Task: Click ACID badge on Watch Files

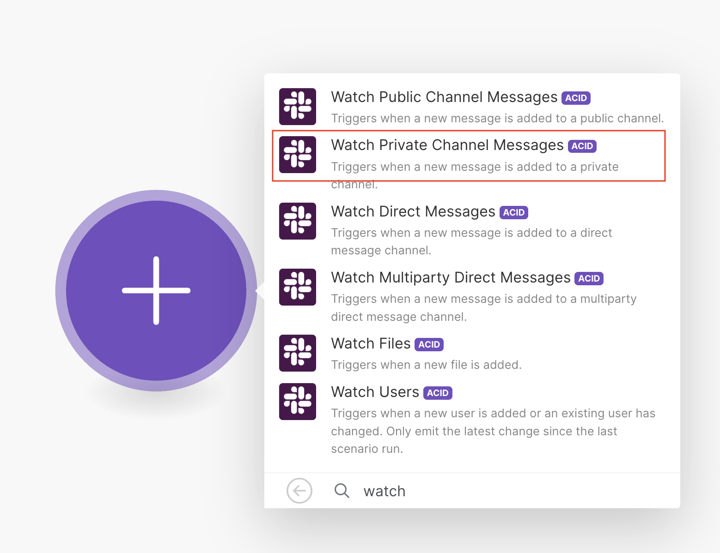Action: click(x=429, y=345)
